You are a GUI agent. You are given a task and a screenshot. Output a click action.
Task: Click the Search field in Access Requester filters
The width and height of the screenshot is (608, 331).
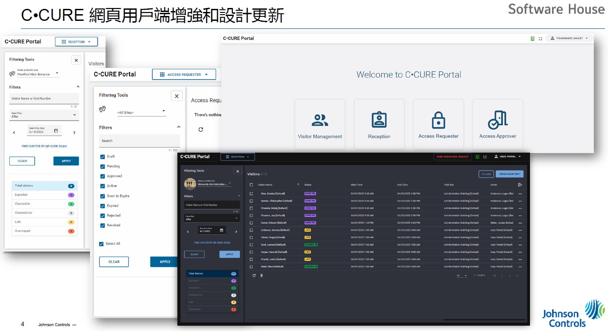point(139,141)
